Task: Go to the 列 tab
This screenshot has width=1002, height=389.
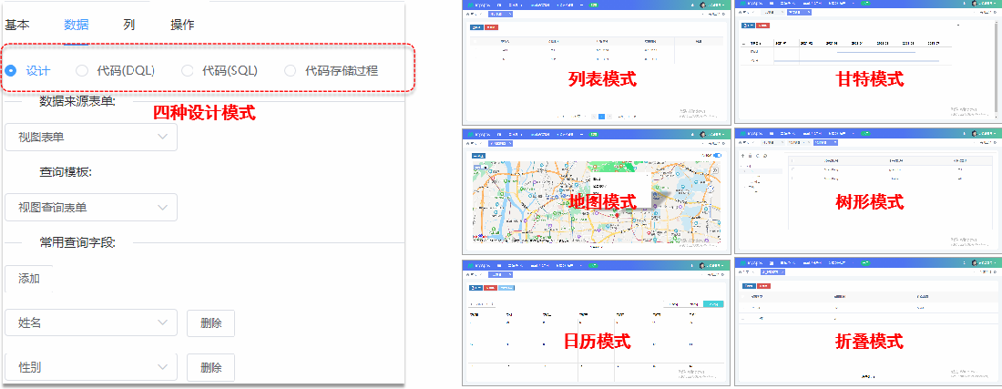Action: click(x=129, y=25)
